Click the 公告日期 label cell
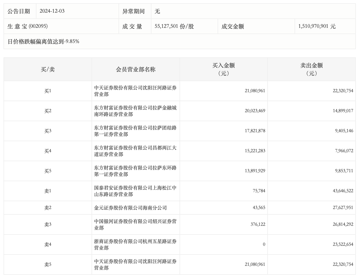This screenshot has height=278, width=358. tap(19, 11)
